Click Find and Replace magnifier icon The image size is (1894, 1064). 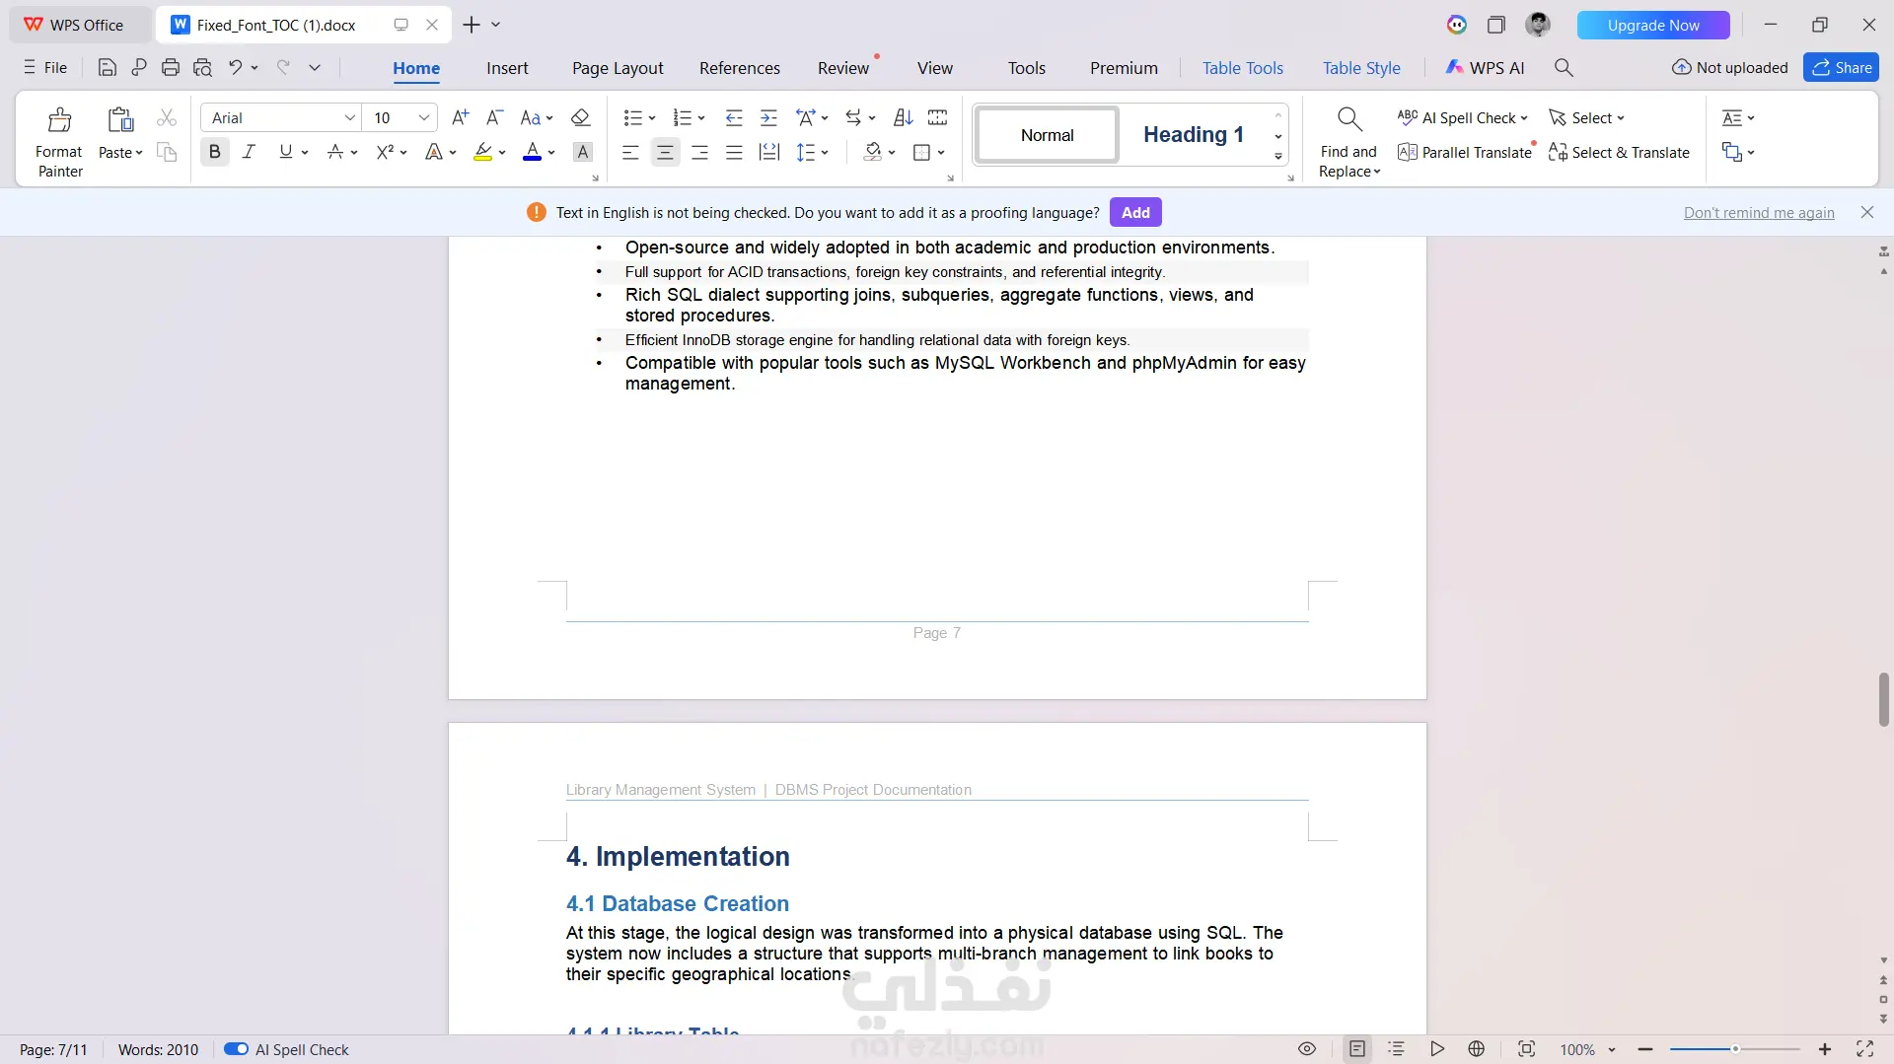click(x=1349, y=119)
